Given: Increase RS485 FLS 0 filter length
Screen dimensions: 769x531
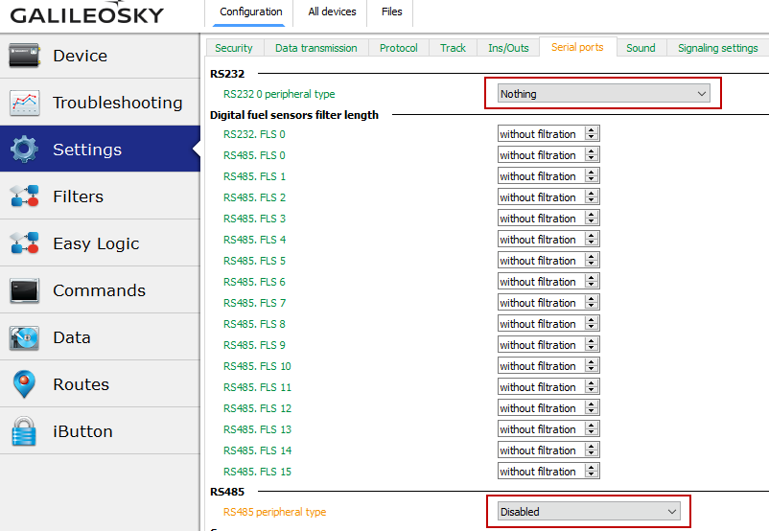Looking at the screenshot, I should pos(592,151).
